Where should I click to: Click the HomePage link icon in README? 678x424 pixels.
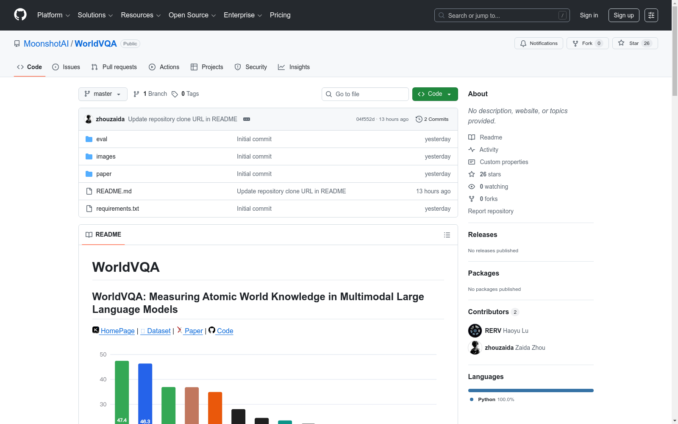click(x=96, y=330)
